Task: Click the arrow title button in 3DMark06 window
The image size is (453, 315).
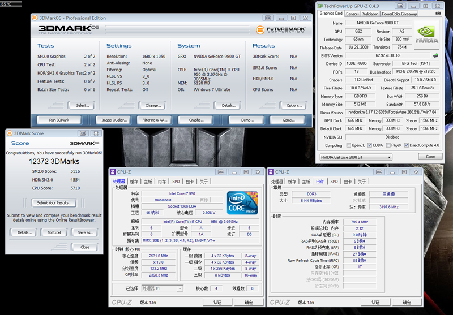Action: [x=268, y=18]
